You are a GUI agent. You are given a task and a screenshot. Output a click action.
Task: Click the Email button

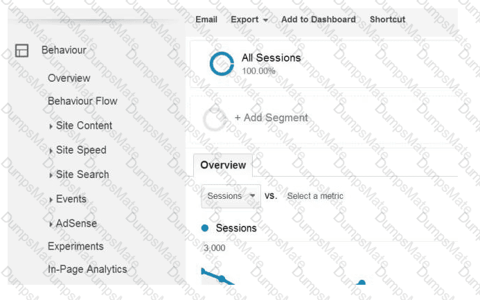[x=206, y=19]
